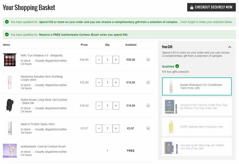Choose Versace Pour Femme Dylan Blue gift
Viewport: 239px width, 164px height.
197,106
